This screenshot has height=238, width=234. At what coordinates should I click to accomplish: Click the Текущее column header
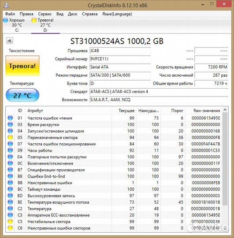(124, 111)
